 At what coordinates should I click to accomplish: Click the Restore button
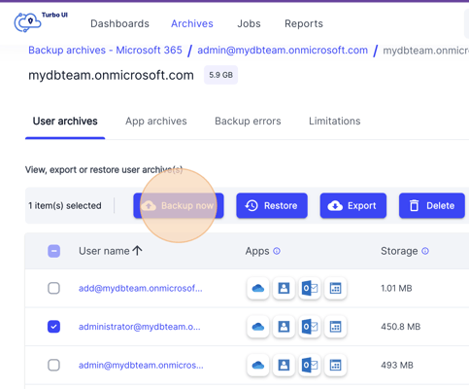tap(272, 205)
